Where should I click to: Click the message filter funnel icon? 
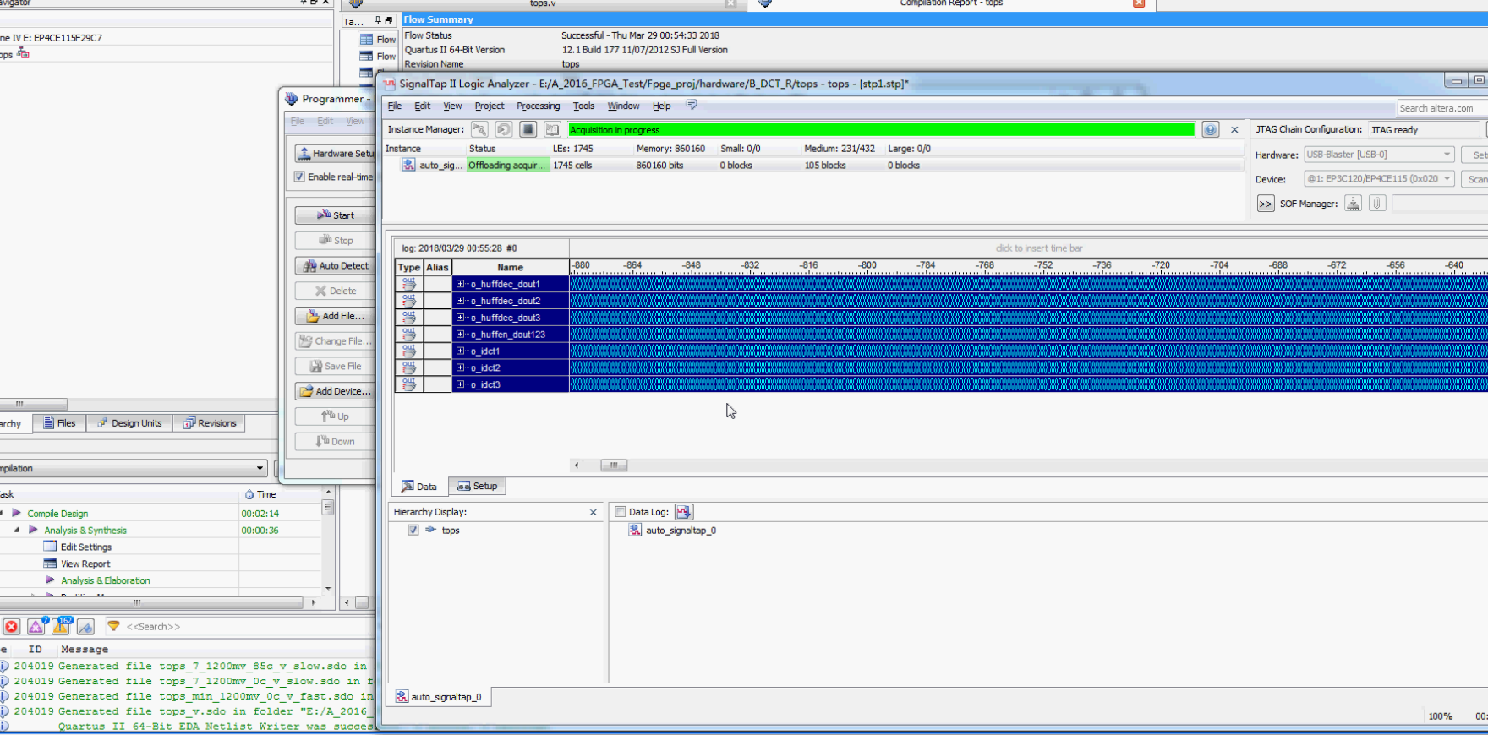click(113, 626)
